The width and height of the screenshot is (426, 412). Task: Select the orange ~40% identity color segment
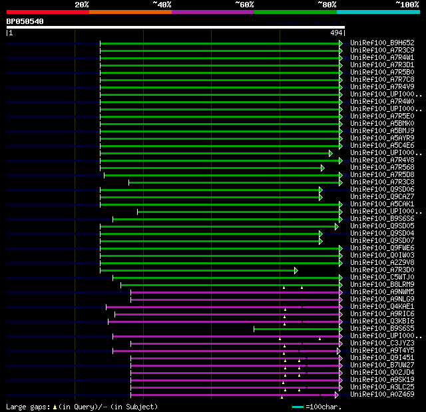pos(130,12)
